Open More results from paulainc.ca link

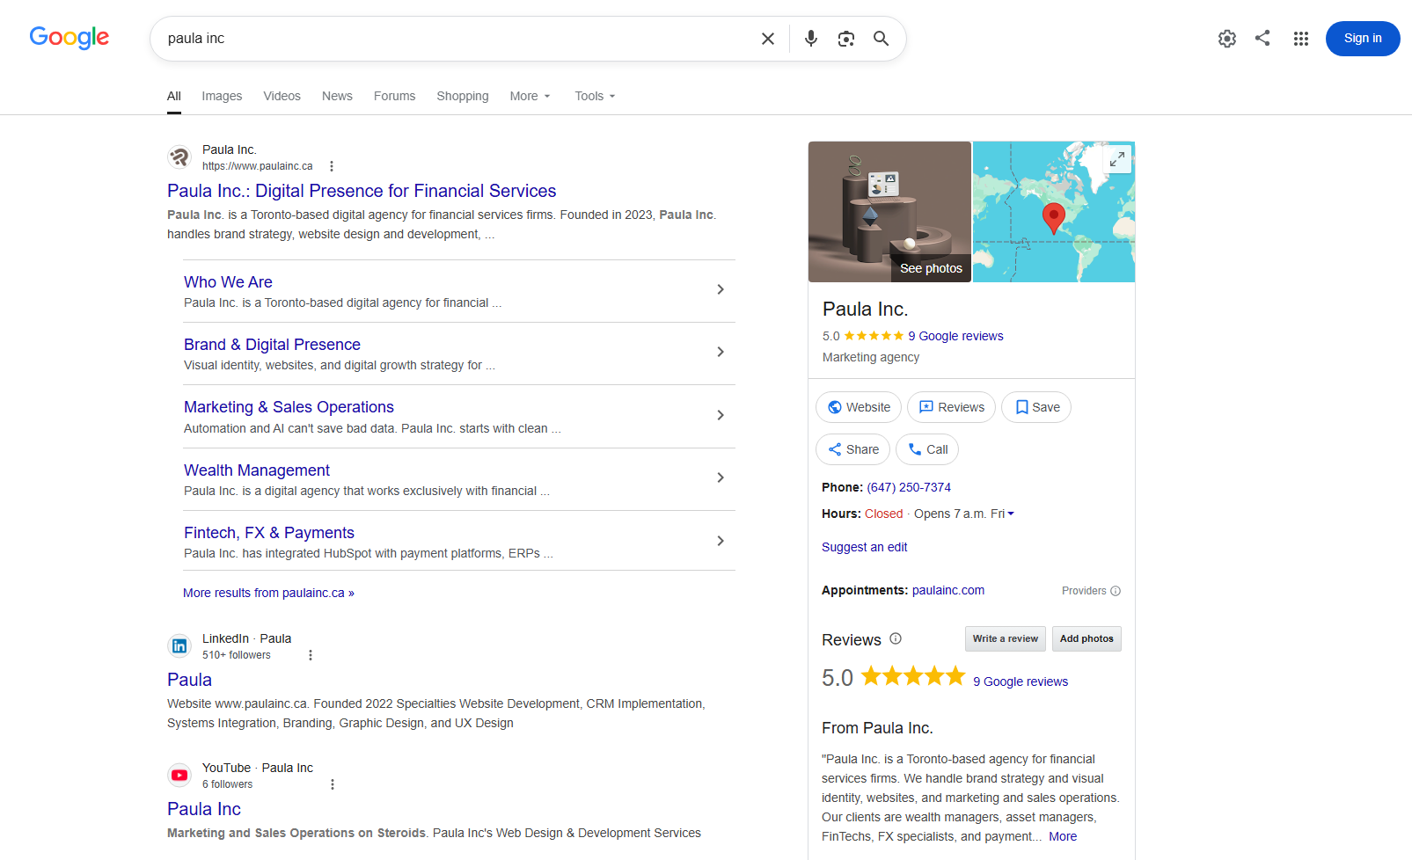tap(268, 593)
